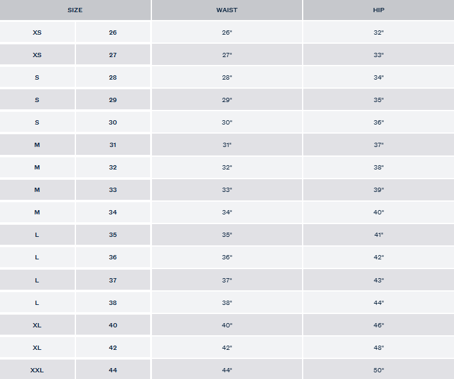
Task: Select the XS label in the size 26 row
Action: click(37, 32)
